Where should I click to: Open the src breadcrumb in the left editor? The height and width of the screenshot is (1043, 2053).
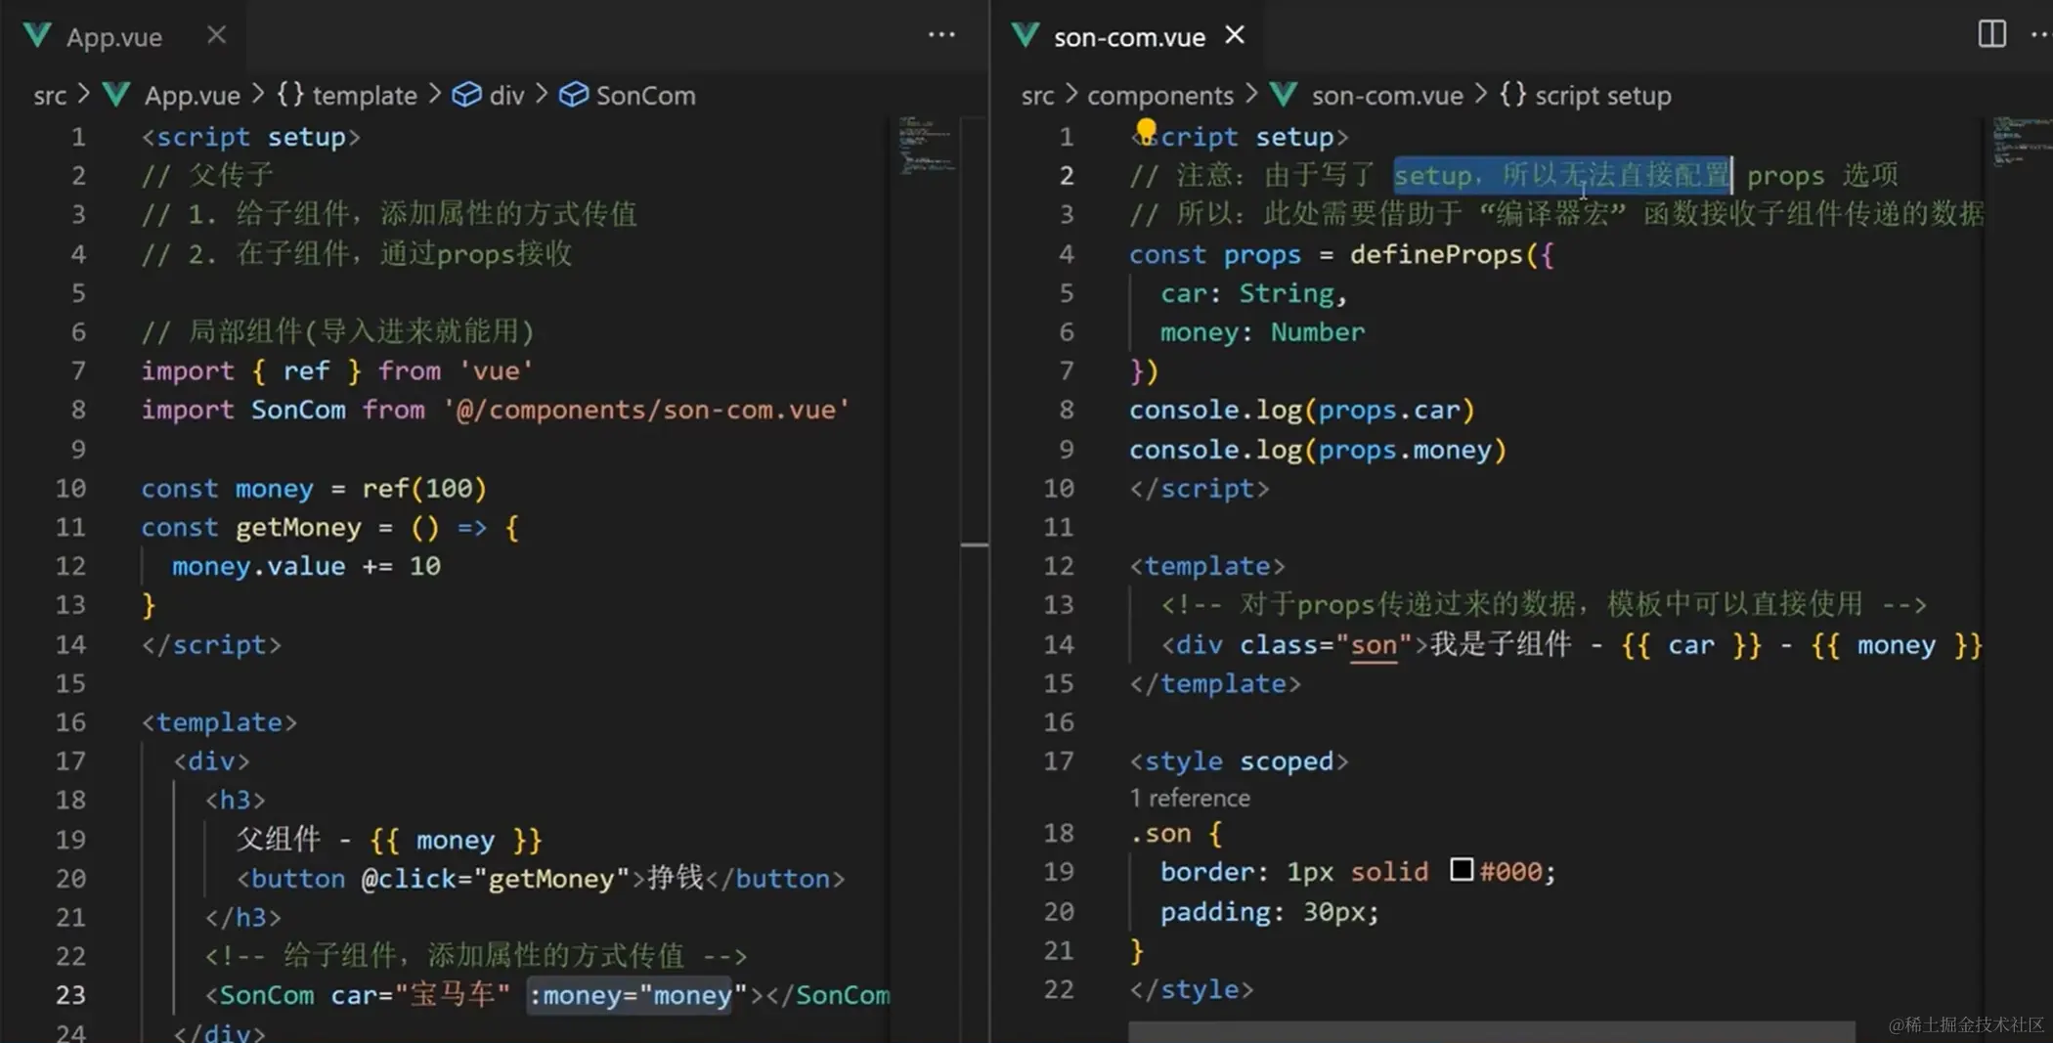click(x=50, y=96)
